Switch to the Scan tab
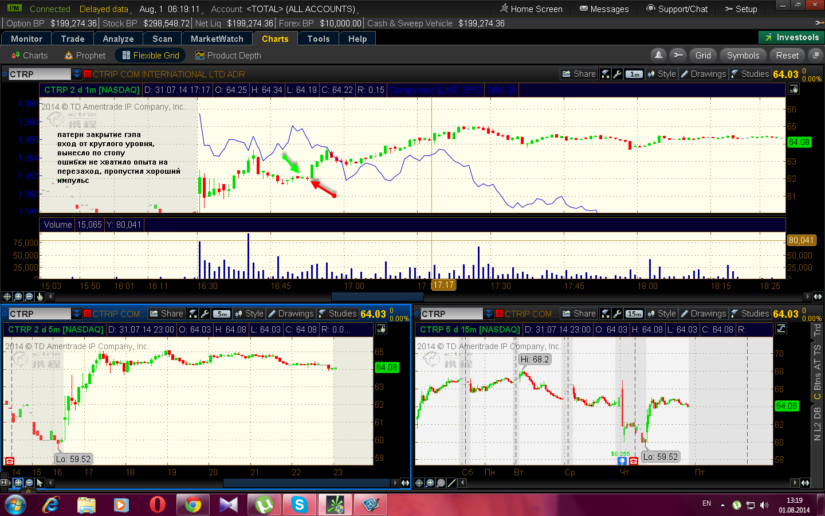The height and width of the screenshot is (516, 825). [x=162, y=39]
